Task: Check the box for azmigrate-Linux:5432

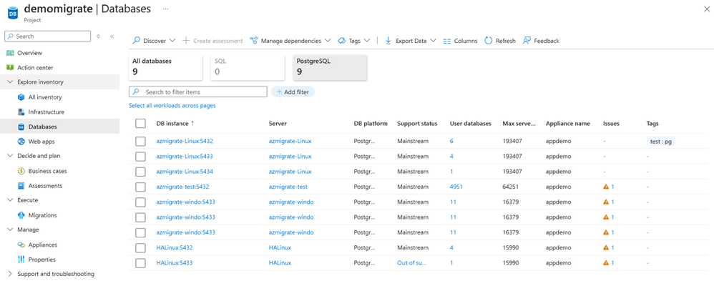Action: point(140,141)
